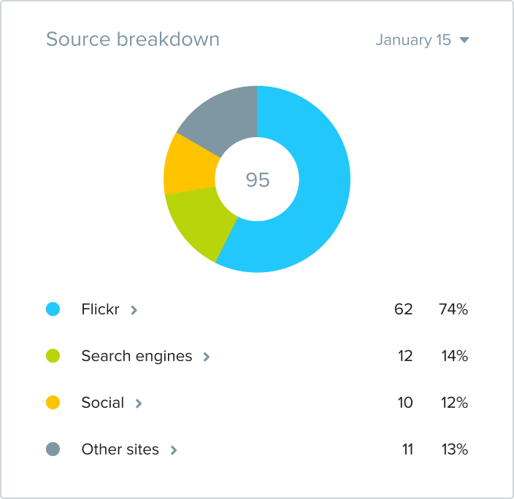This screenshot has width=514, height=499.
Task: Open the Other sites source link
Action: 120,449
